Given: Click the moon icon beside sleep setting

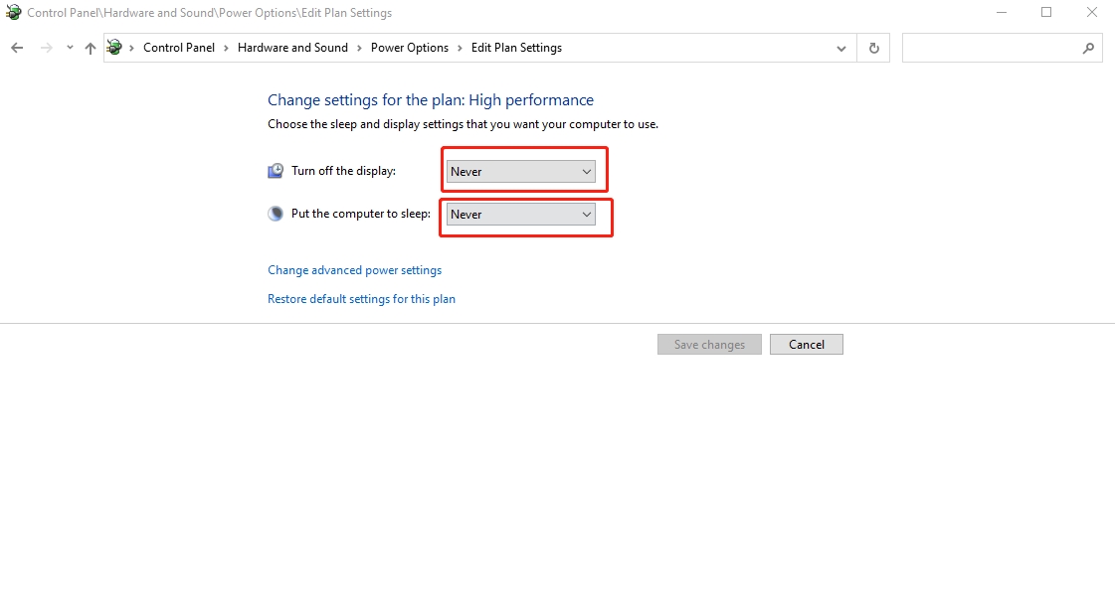Looking at the screenshot, I should click(x=276, y=214).
